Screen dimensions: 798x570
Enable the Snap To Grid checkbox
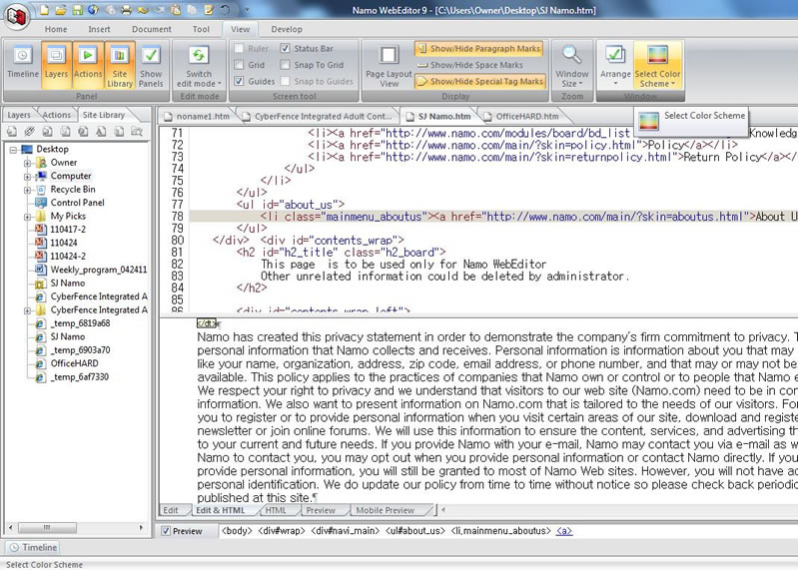285,65
